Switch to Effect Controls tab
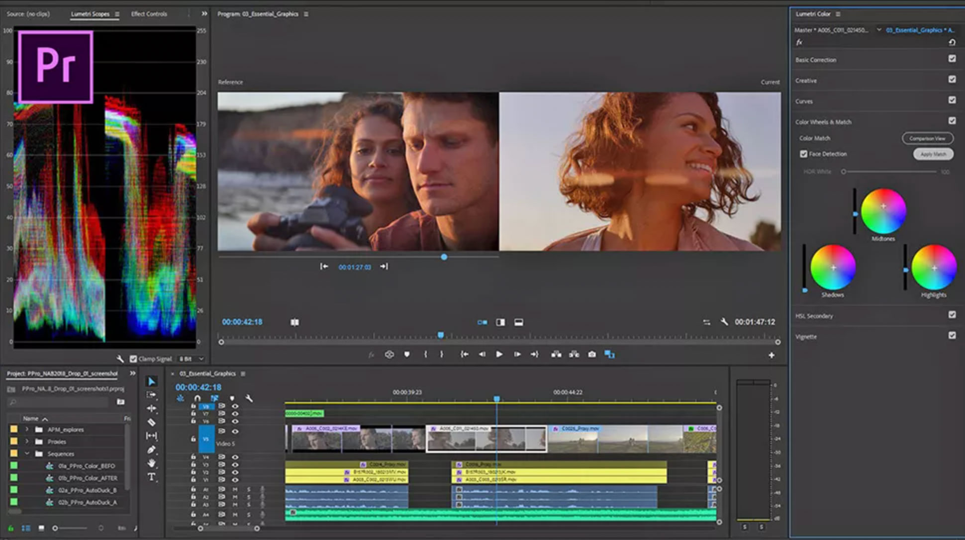This screenshot has height=540, width=965. (149, 14)
